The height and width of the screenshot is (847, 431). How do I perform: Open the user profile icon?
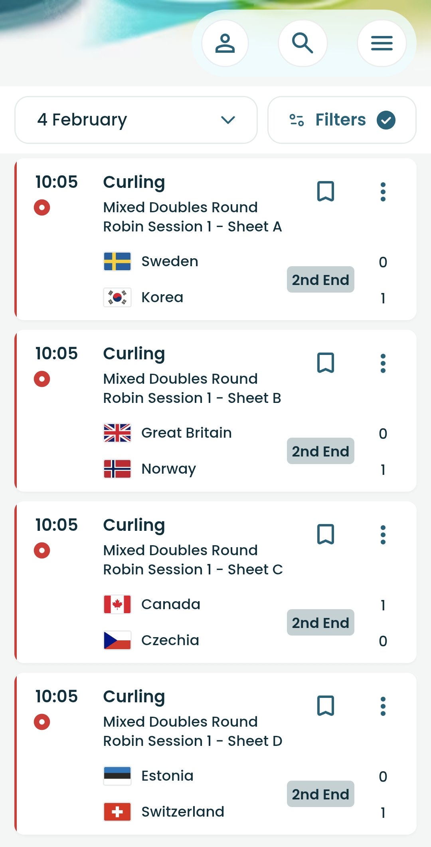point(225,43)
